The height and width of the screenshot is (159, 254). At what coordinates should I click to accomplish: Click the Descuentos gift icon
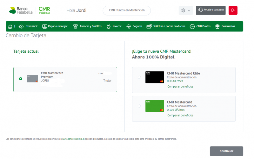click(217, 26)
